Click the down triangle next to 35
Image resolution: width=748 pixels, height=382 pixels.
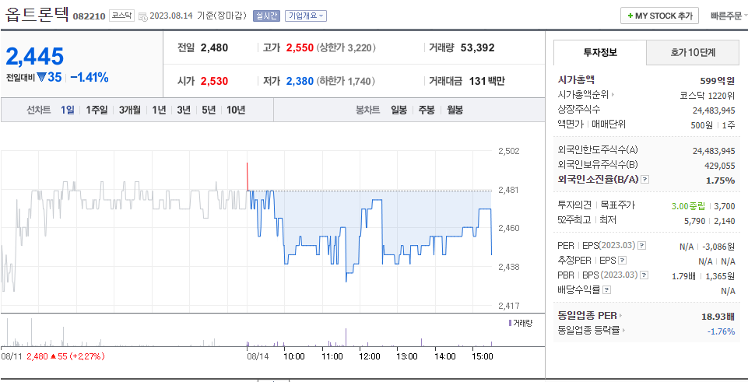click(41, 77)
